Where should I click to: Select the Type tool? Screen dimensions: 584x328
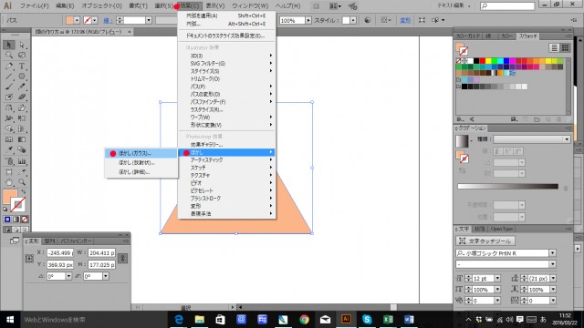tap(22, 67)
